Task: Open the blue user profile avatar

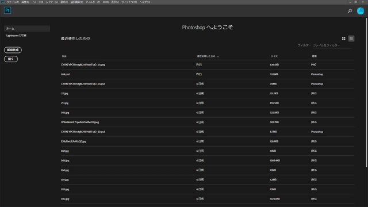Action: coord(361,11)
